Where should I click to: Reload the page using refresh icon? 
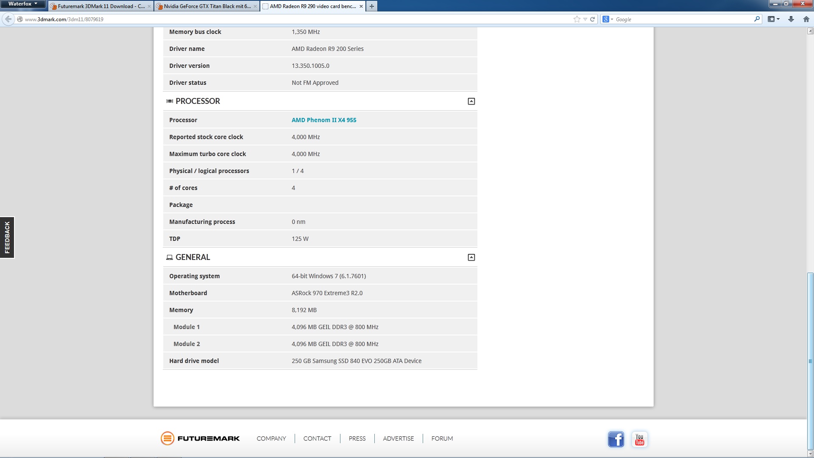click(x=592, y=19)
